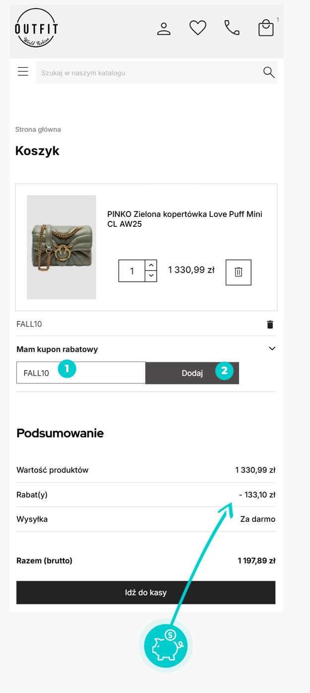Open the wishlist heart icon
Viewport: 310px width, 693px height.
point(197,28)
